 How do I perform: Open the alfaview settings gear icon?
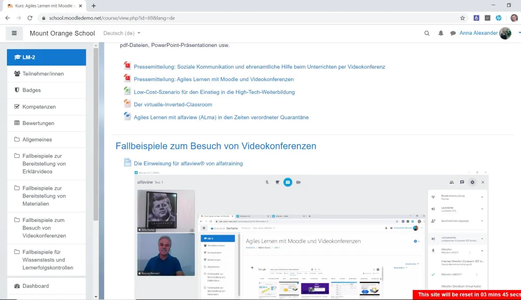pyautogui.click(x=472, y=182)
